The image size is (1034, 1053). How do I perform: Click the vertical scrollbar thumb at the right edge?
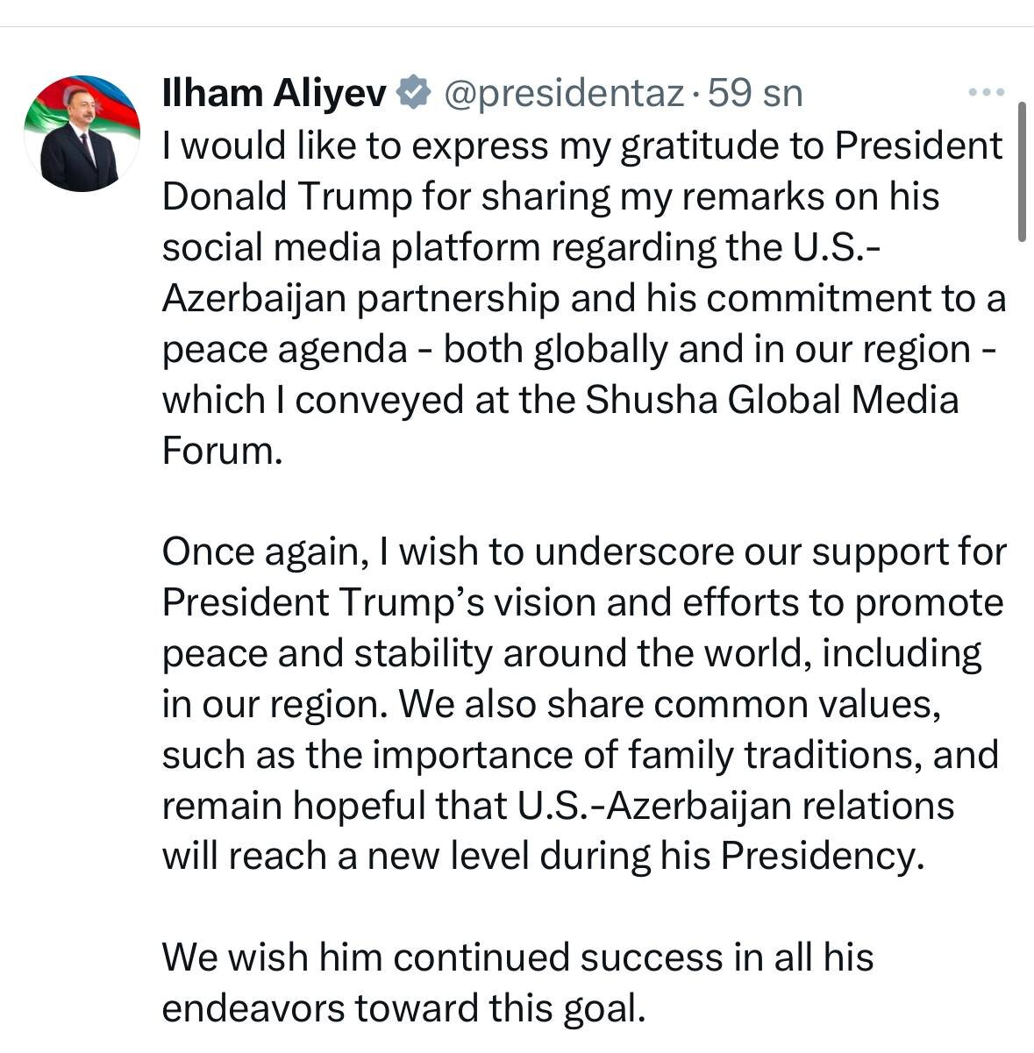pos(1022,171)
